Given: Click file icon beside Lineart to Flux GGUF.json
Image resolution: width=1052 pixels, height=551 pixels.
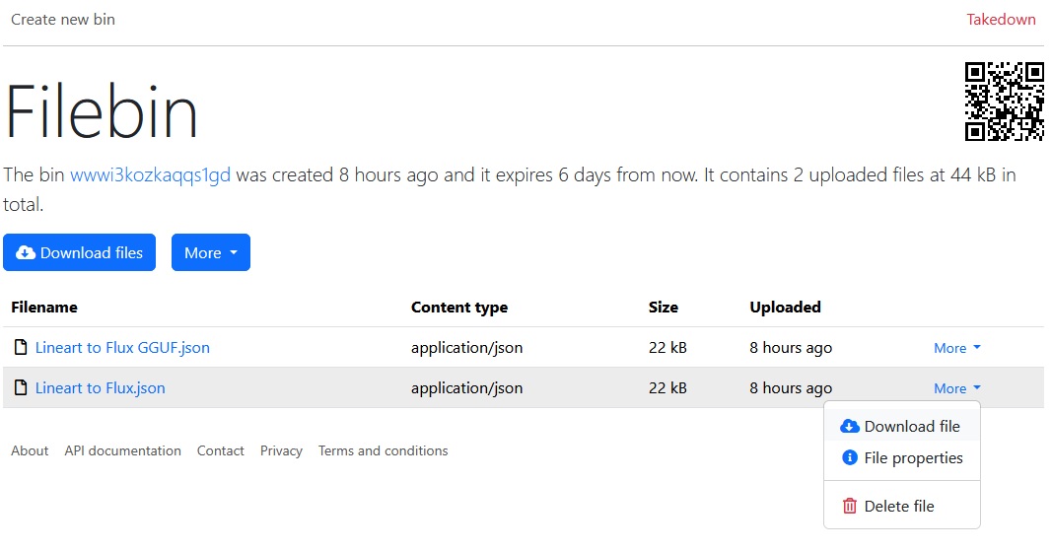Looking at the screenshot, I should (21, 347).
